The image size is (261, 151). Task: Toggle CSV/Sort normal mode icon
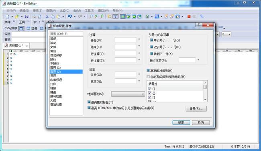click(21, 28)
